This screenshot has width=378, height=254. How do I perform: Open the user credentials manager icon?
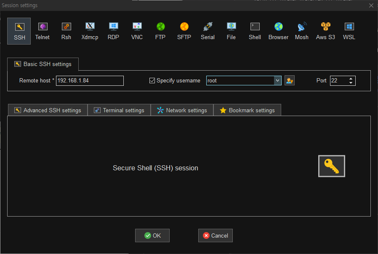290,81
